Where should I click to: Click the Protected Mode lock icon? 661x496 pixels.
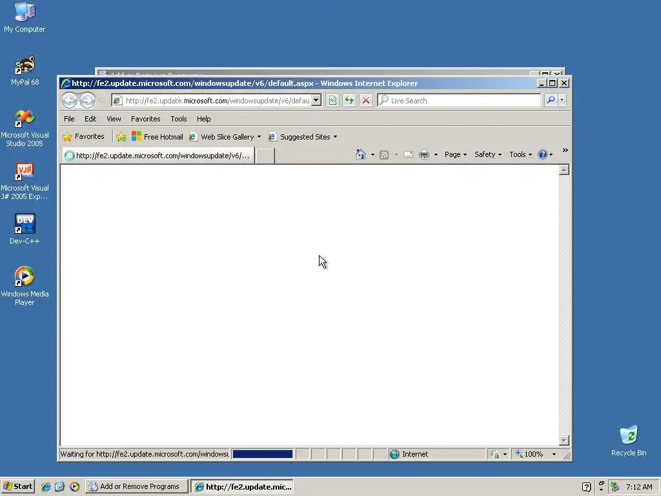(495, 454)
